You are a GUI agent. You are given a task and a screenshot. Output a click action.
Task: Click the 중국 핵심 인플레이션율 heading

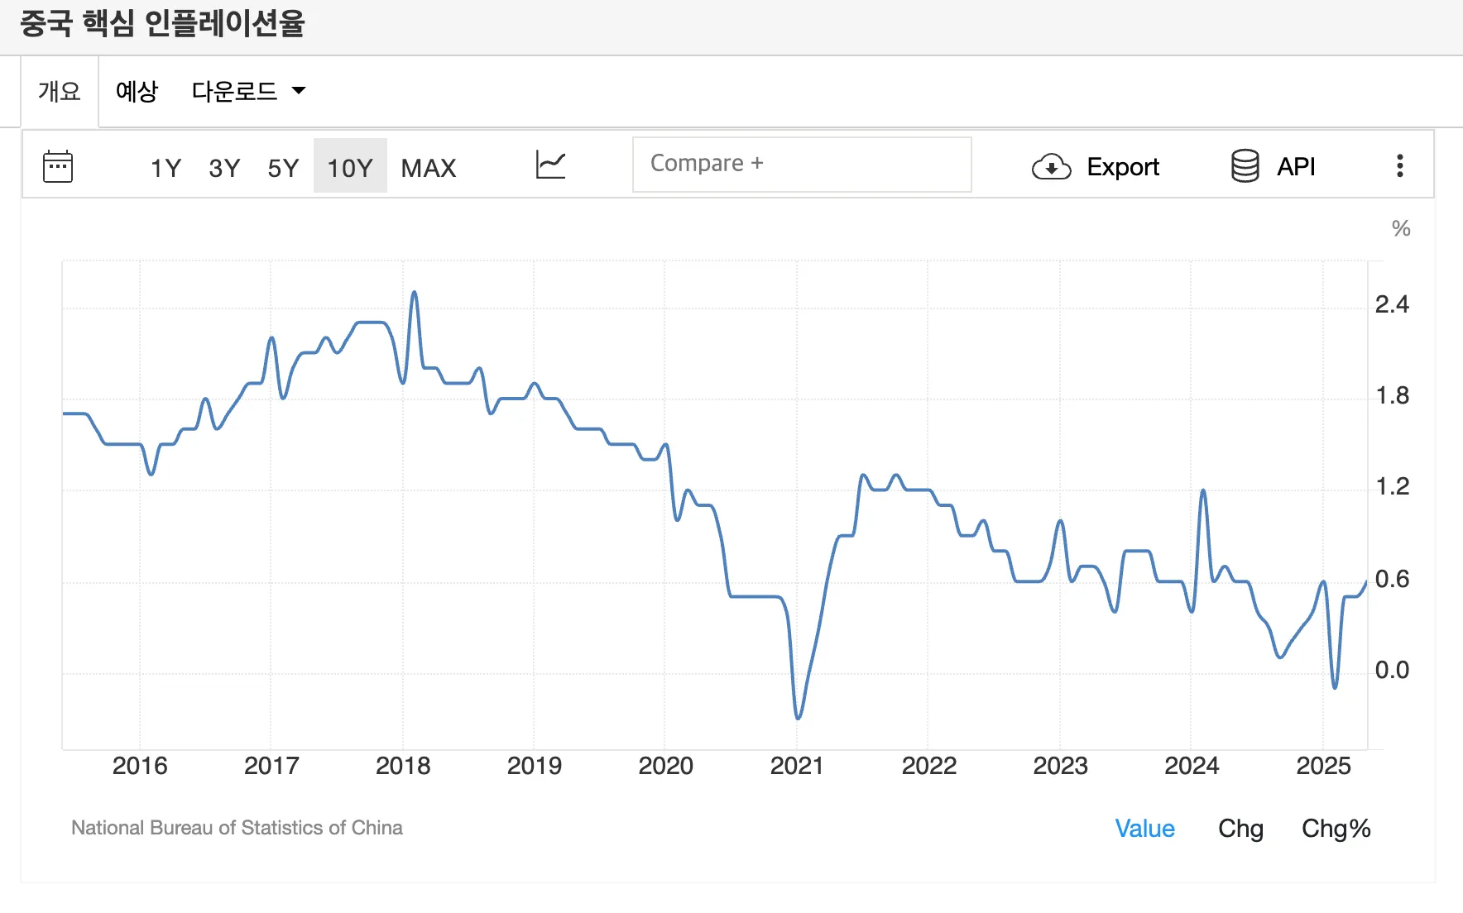pyautogui.click(x=163, y=23)
